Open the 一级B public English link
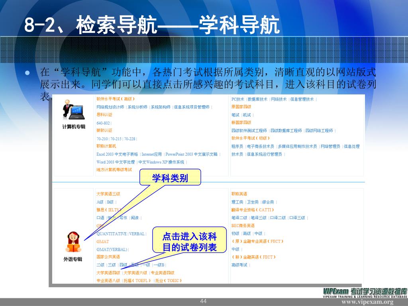 [x=159, y=265]
